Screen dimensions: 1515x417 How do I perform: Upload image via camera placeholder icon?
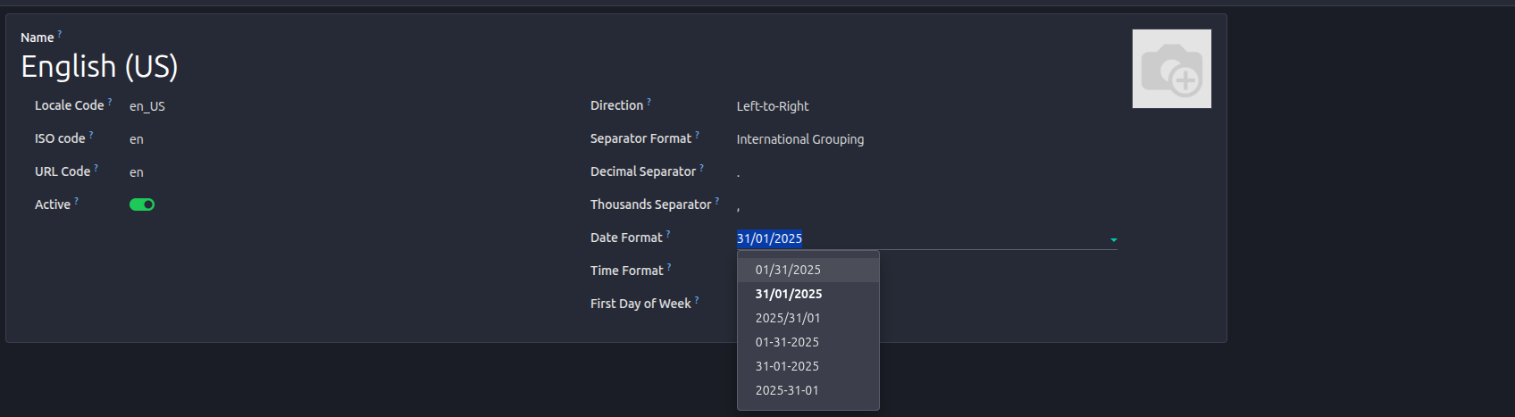[x=1171, y=69]
